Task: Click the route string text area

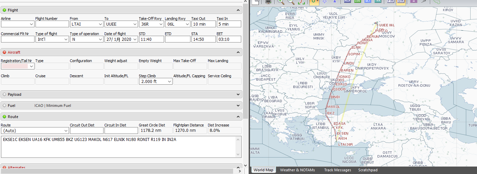Action: click(121, 147)
